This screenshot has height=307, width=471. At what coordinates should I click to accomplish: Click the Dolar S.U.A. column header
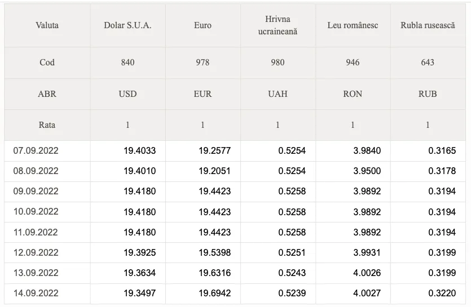127,25
